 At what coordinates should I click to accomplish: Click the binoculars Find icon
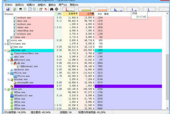click(52, 9)
